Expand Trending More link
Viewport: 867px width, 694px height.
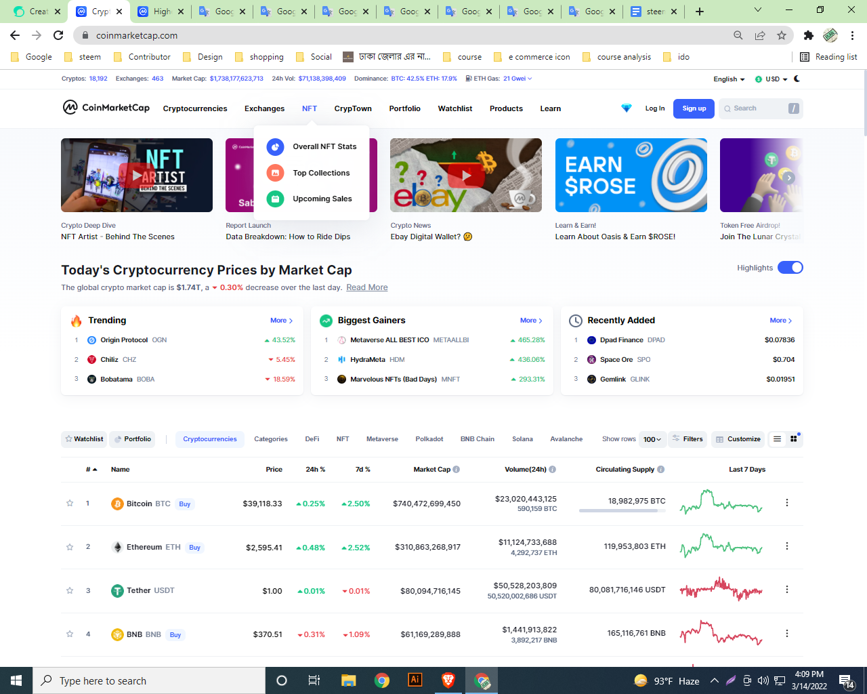coord(282,321)
